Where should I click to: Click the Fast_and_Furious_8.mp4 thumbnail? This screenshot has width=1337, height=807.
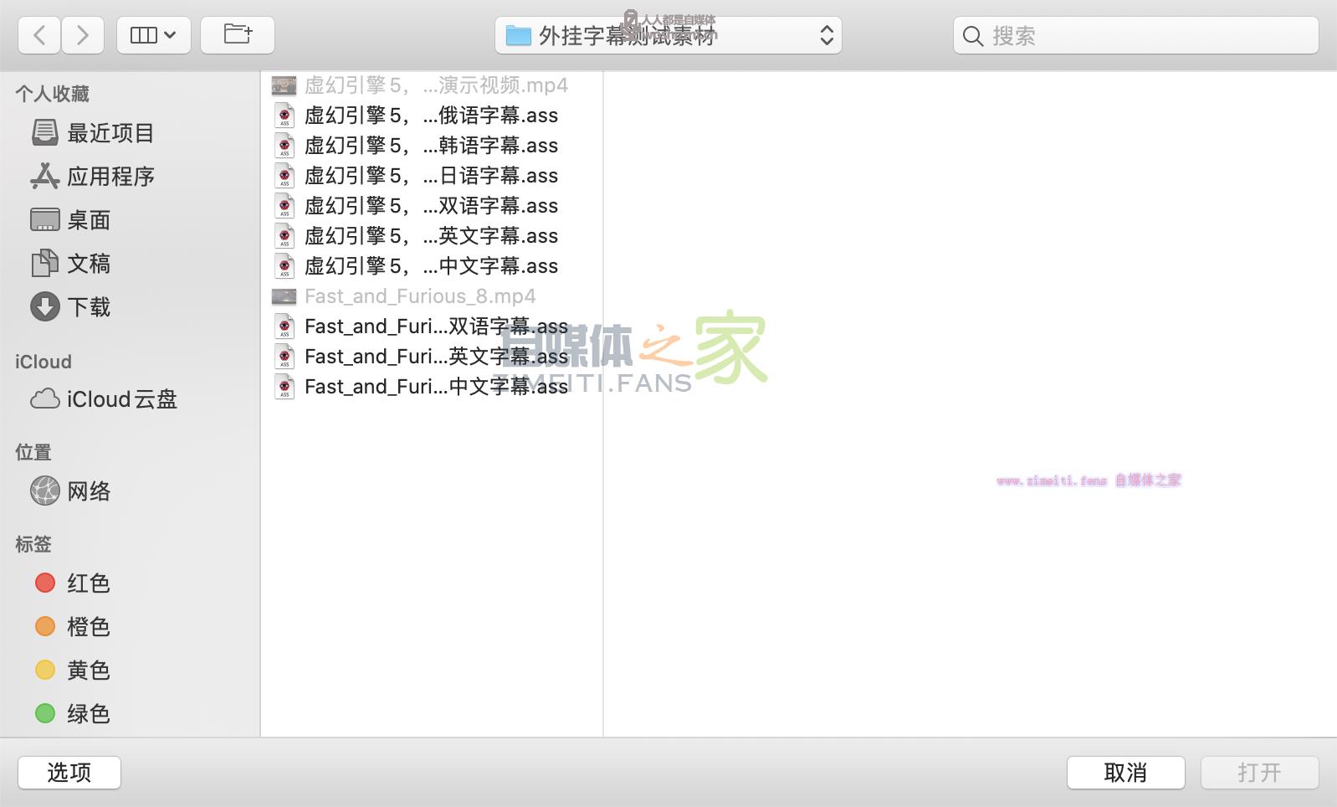(284, 296)
